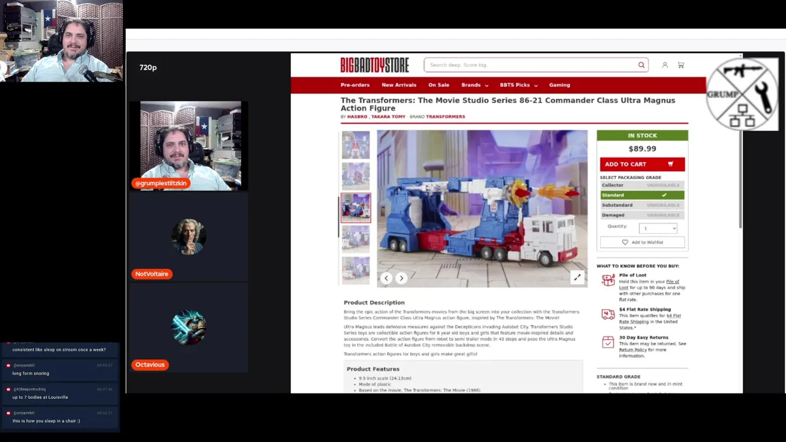Click chat message 'long form snoring'

coord(31,373)
